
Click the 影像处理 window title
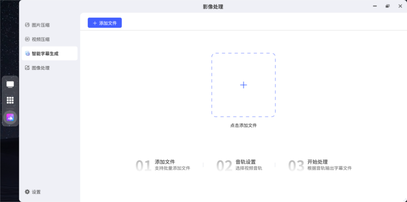pos(213,7)
